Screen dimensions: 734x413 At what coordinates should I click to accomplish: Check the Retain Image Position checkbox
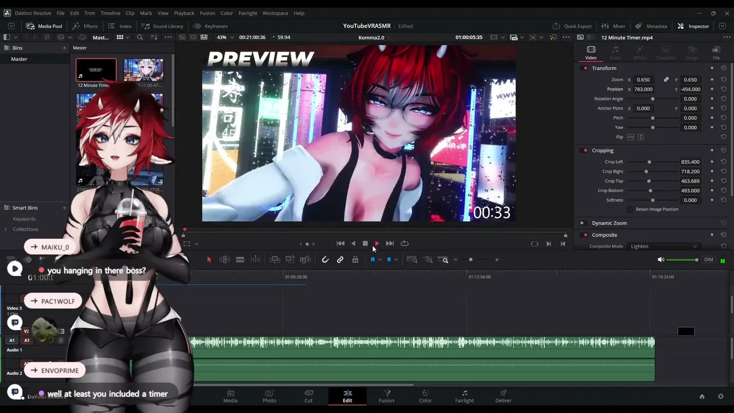pos(630,209)
